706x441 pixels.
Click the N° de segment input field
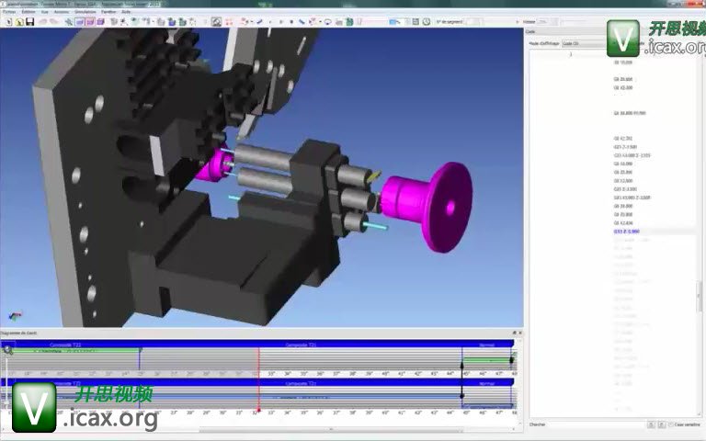473,22
